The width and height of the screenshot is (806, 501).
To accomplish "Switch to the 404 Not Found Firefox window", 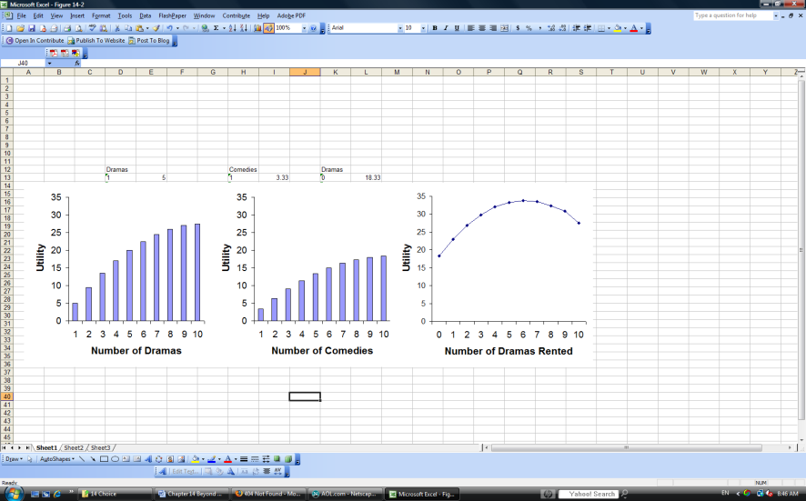I will pos(267,494).
